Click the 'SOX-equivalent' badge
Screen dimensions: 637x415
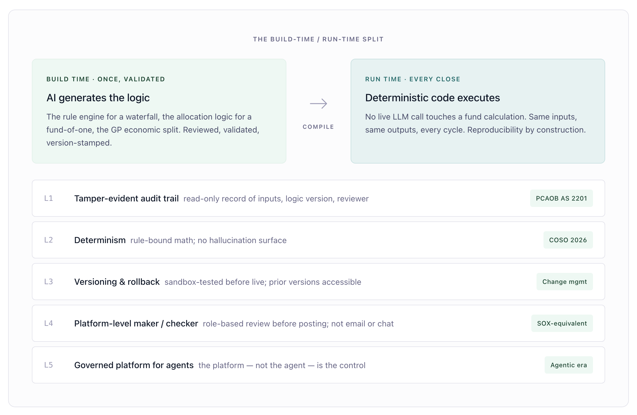tap(562, 323)
